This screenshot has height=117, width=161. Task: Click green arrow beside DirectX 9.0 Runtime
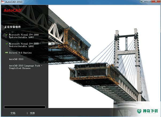click(7, 53)
